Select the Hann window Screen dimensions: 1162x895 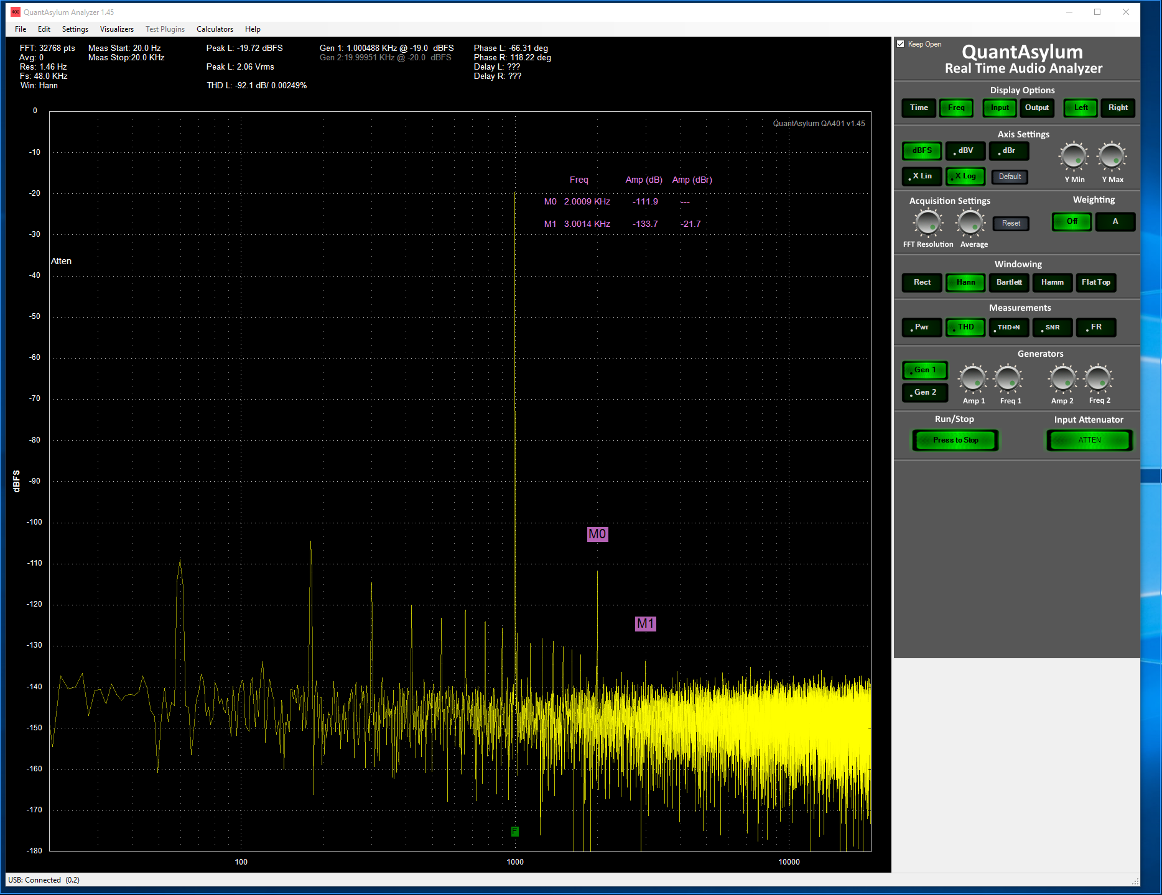(x=965, y=282)
